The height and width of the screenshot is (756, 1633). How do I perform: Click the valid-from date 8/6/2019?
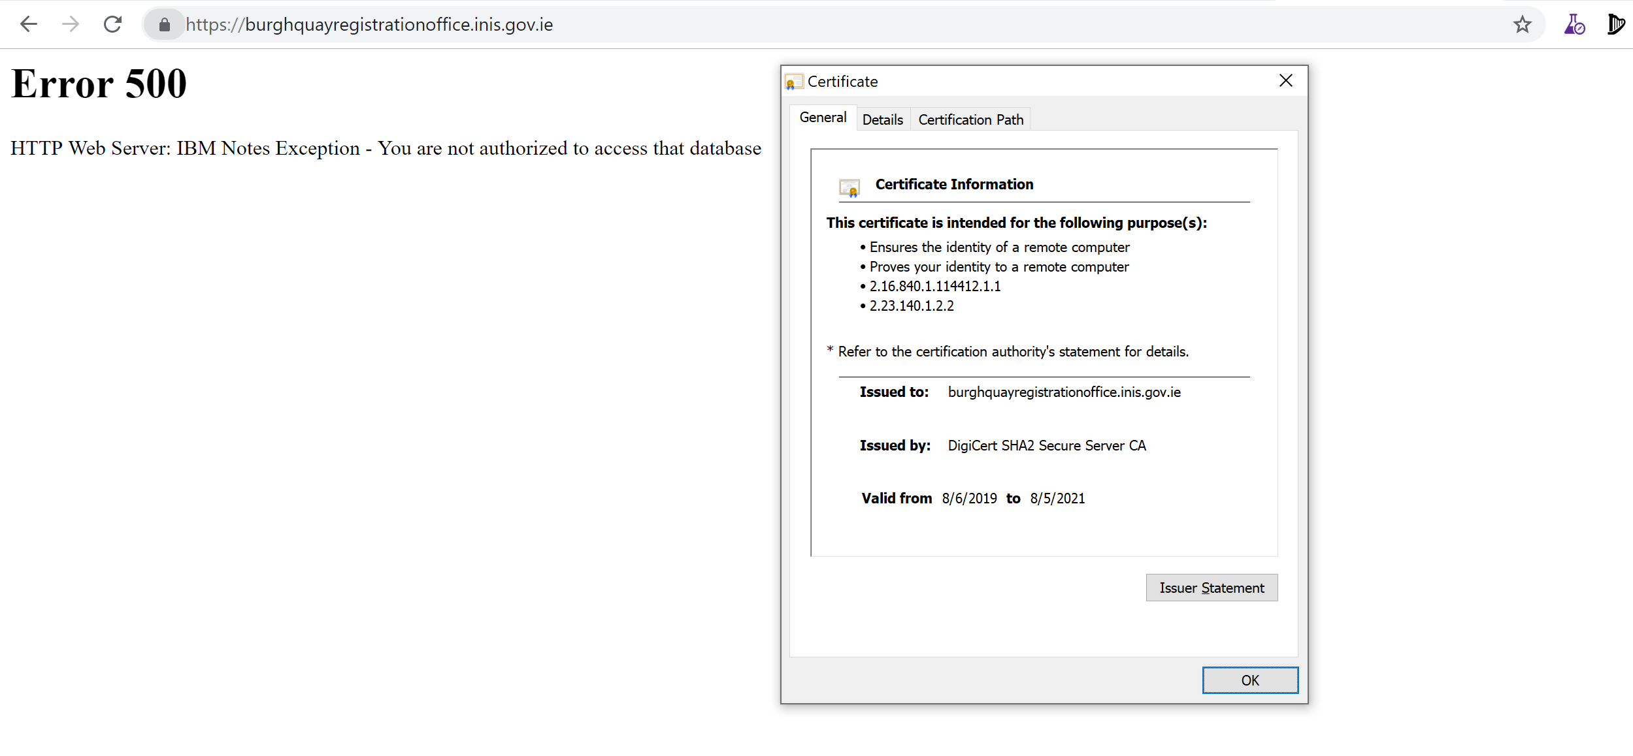coord(969,499)
